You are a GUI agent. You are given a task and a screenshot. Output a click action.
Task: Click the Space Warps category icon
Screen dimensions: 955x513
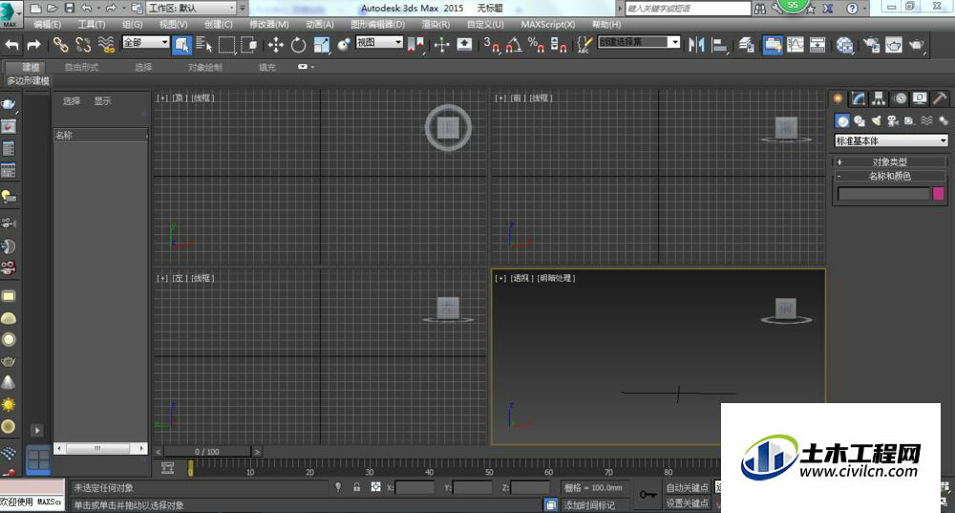coord(926,120)
